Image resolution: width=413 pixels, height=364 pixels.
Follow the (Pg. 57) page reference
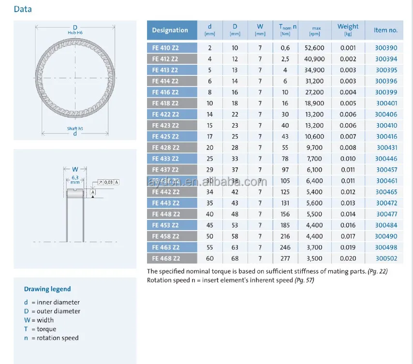(304, 280)
